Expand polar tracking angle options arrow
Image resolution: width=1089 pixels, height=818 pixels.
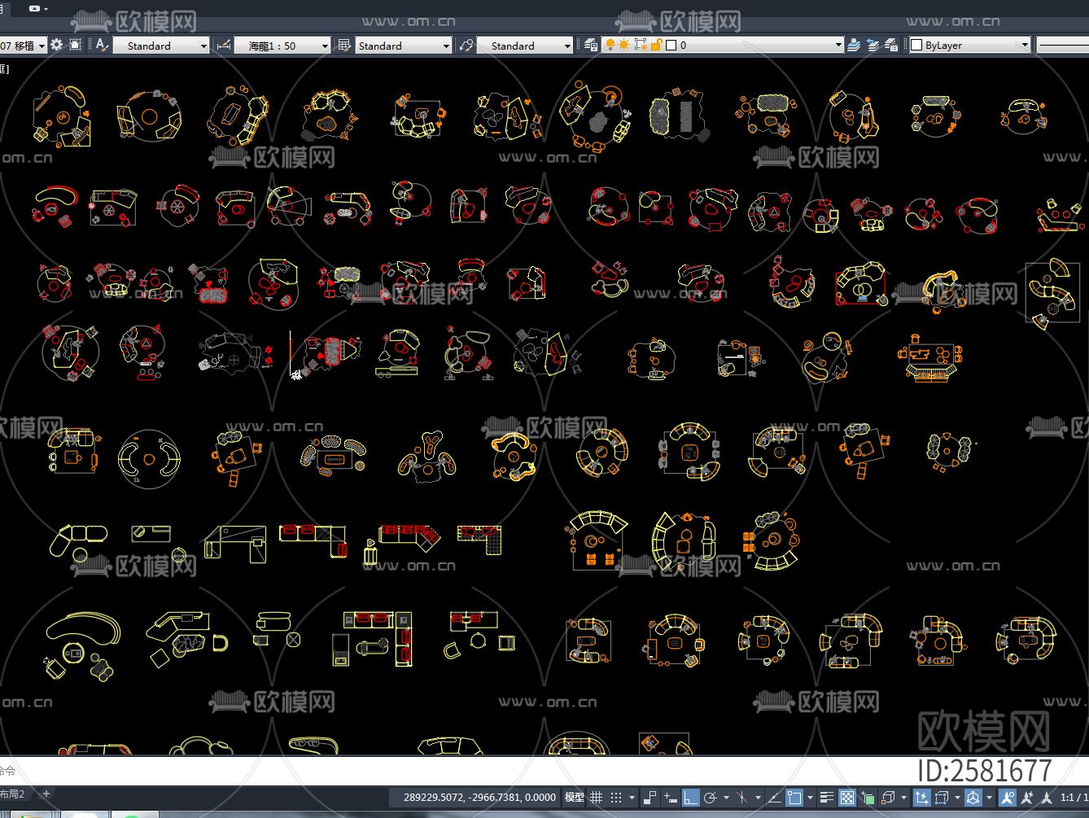(x=725, y=798)
